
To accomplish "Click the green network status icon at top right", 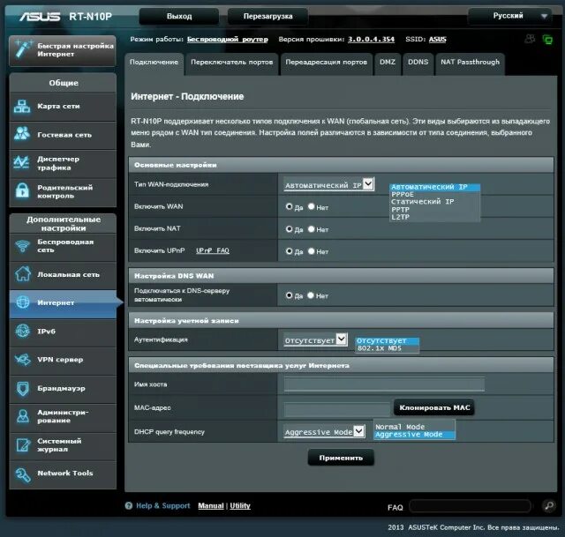I will (547, 39).
